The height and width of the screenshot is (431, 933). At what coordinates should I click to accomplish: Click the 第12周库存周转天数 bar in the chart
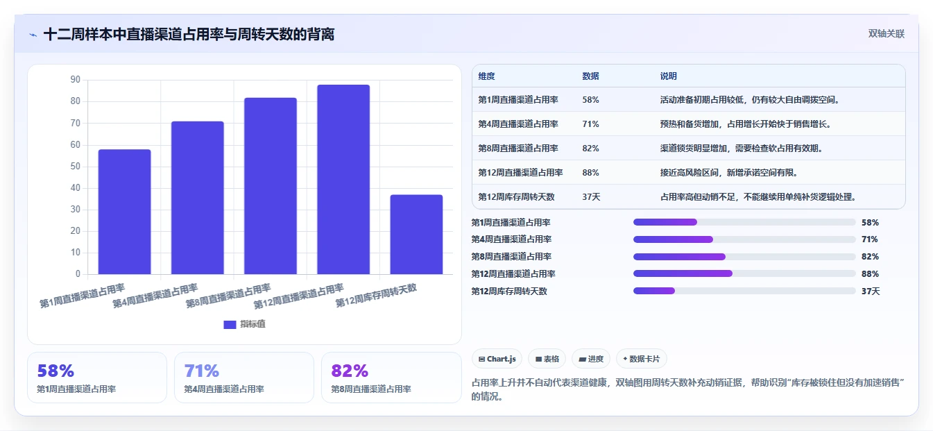pyautogui.click(x=416, y=235)
